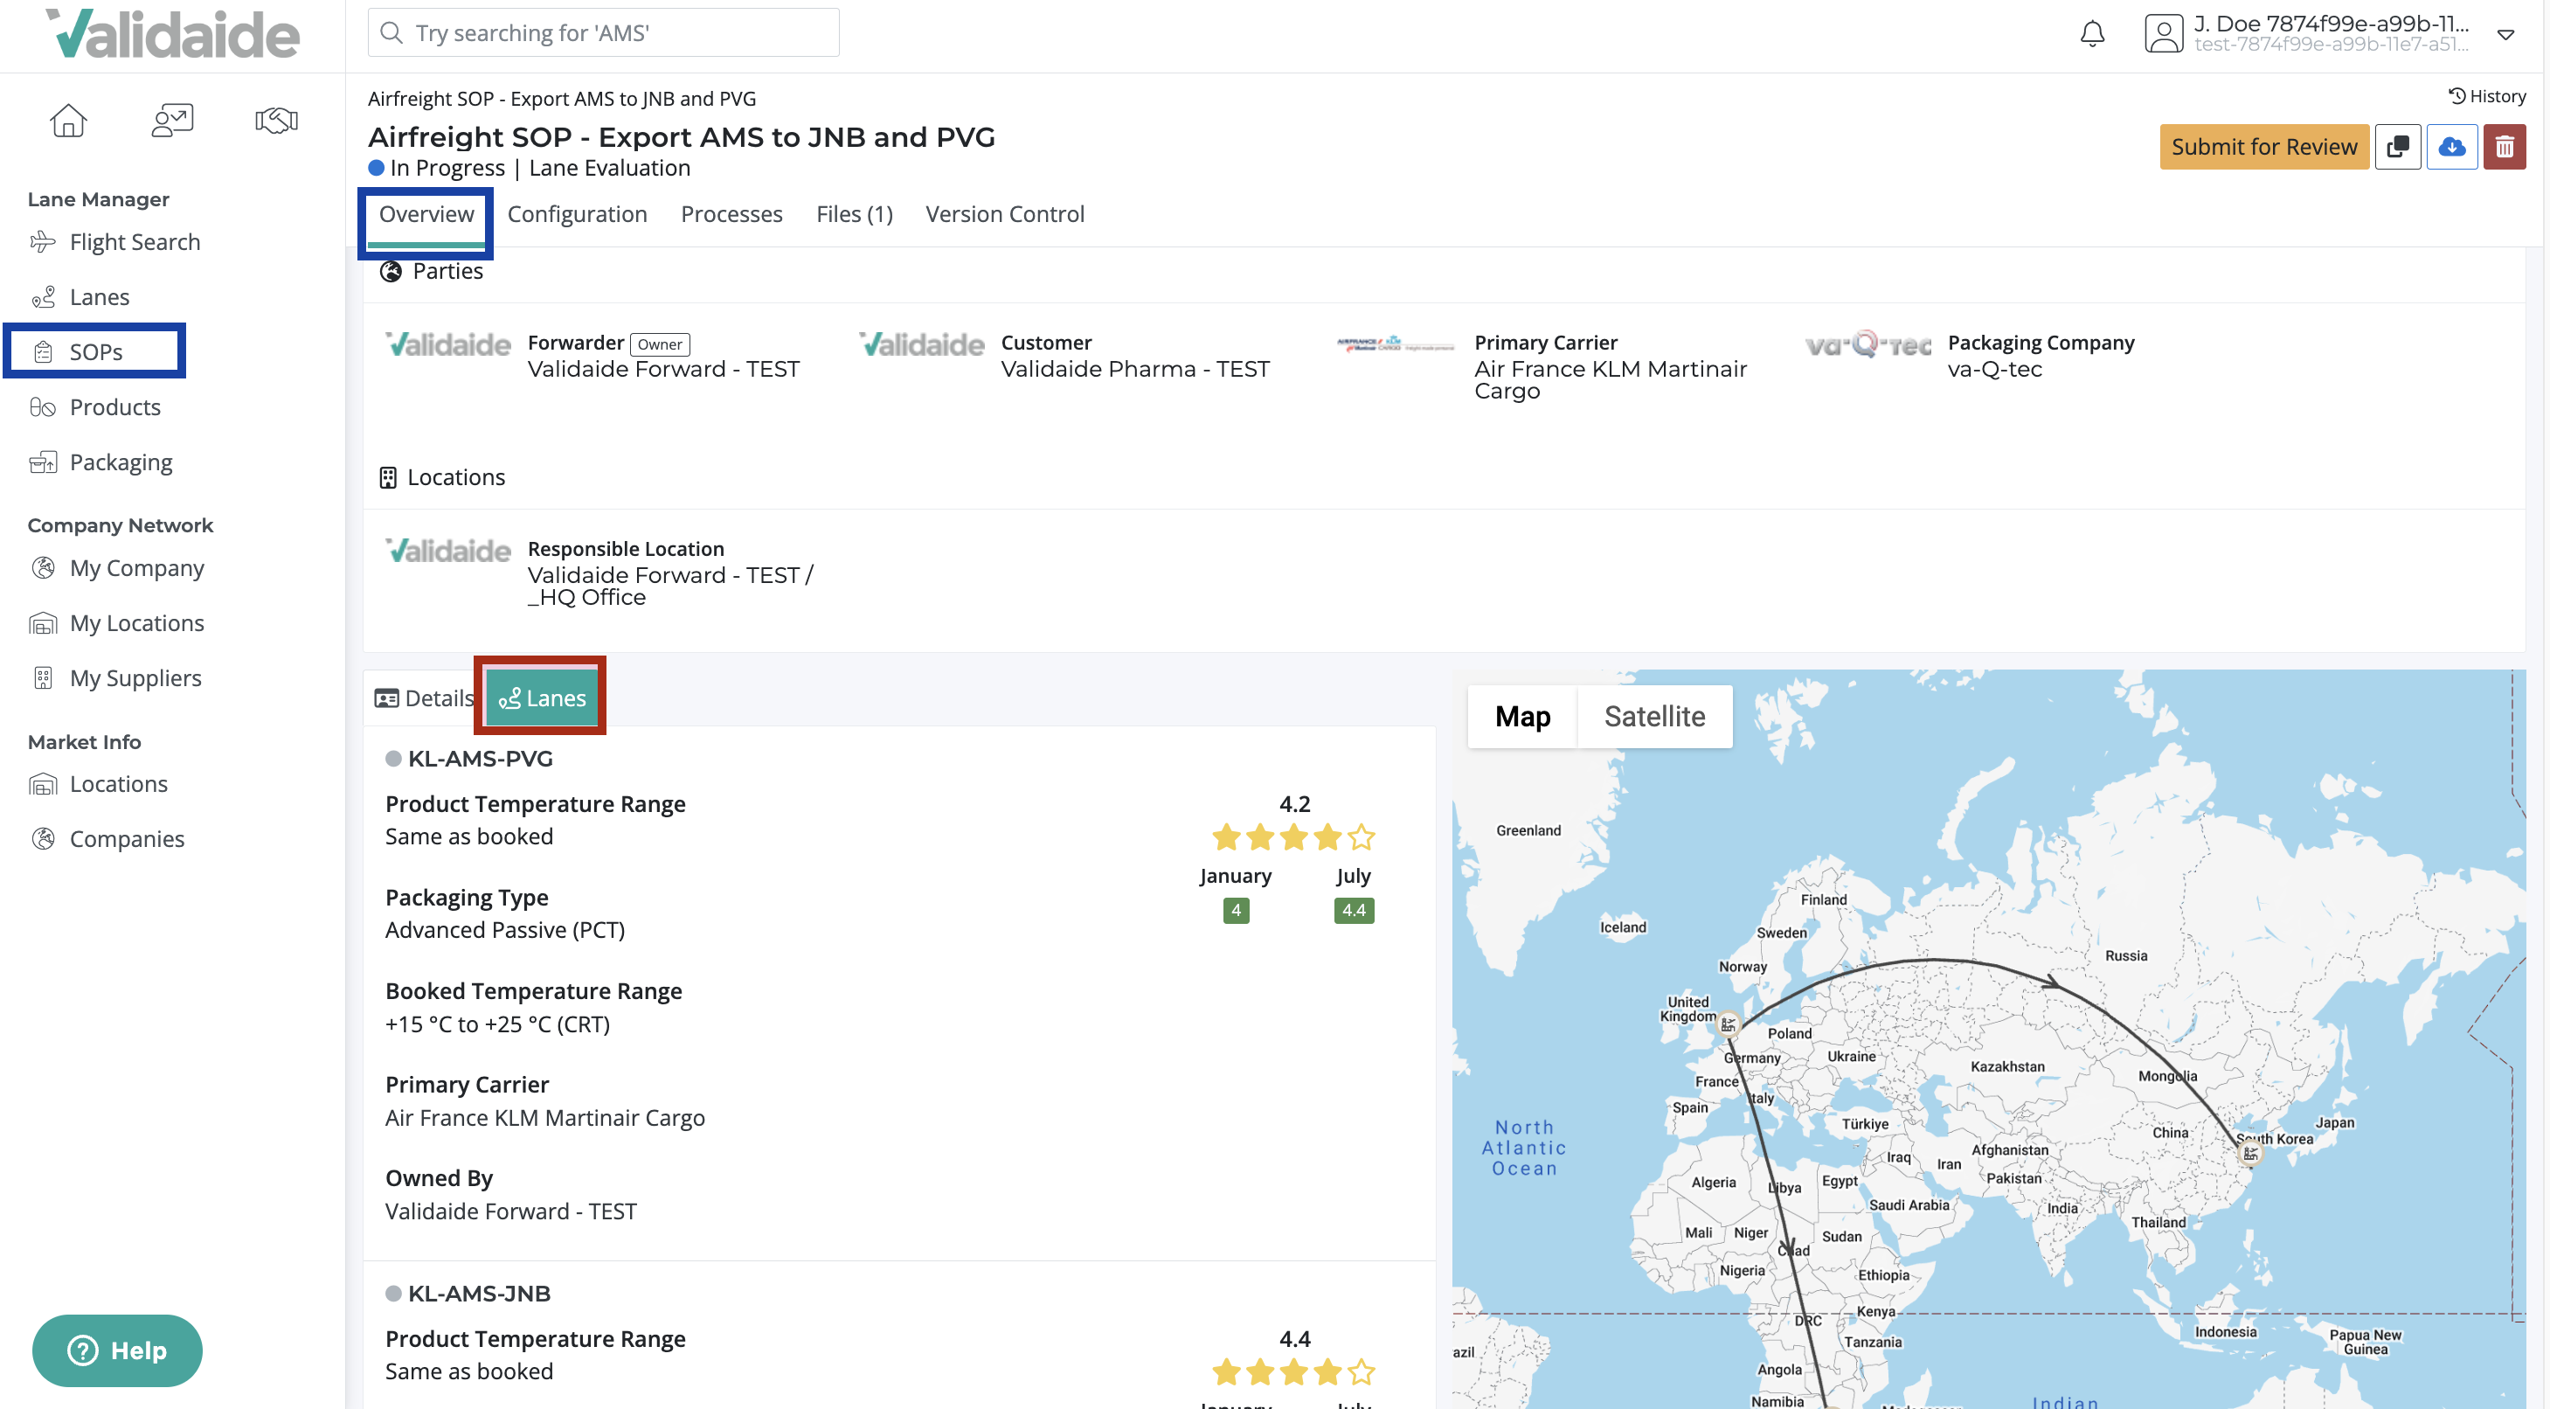Click the notification bell icon

point(2092,34)
